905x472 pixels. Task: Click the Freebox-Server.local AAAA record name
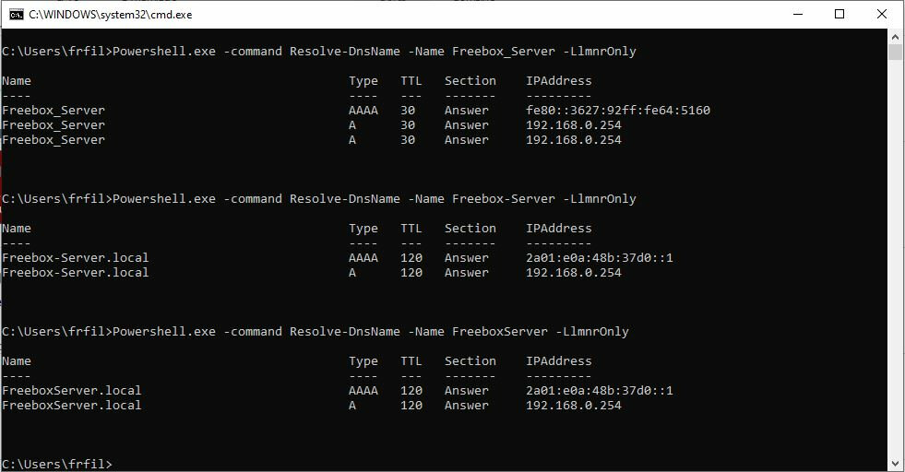coord(75,258)
